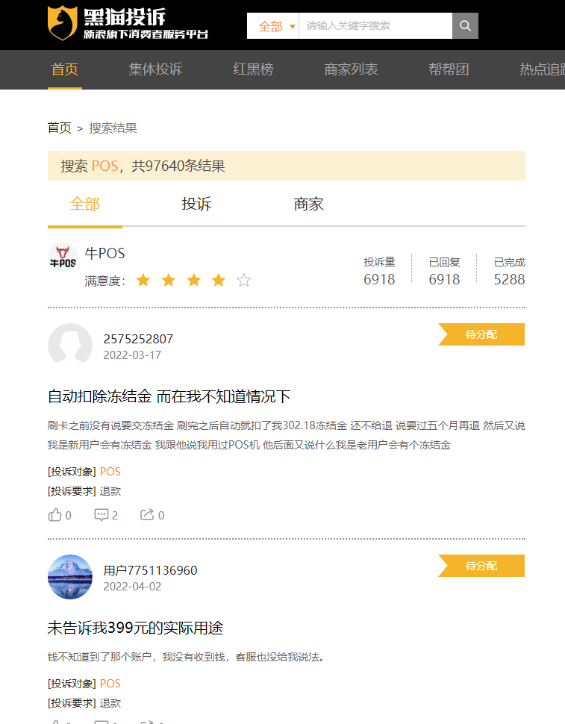This screenshot has height=724, width=565.
Task: Click the 投诉量 6918 count
Action: 379,271
